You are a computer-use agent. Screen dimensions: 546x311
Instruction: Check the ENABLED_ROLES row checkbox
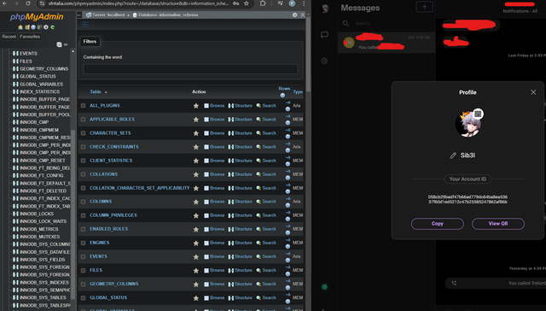(x=84, y=229)
